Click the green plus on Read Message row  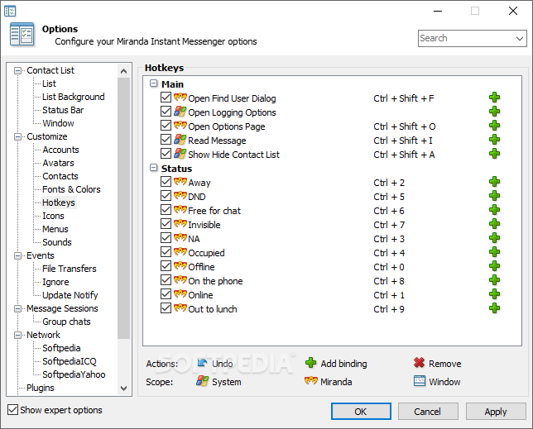coord(494,140)
